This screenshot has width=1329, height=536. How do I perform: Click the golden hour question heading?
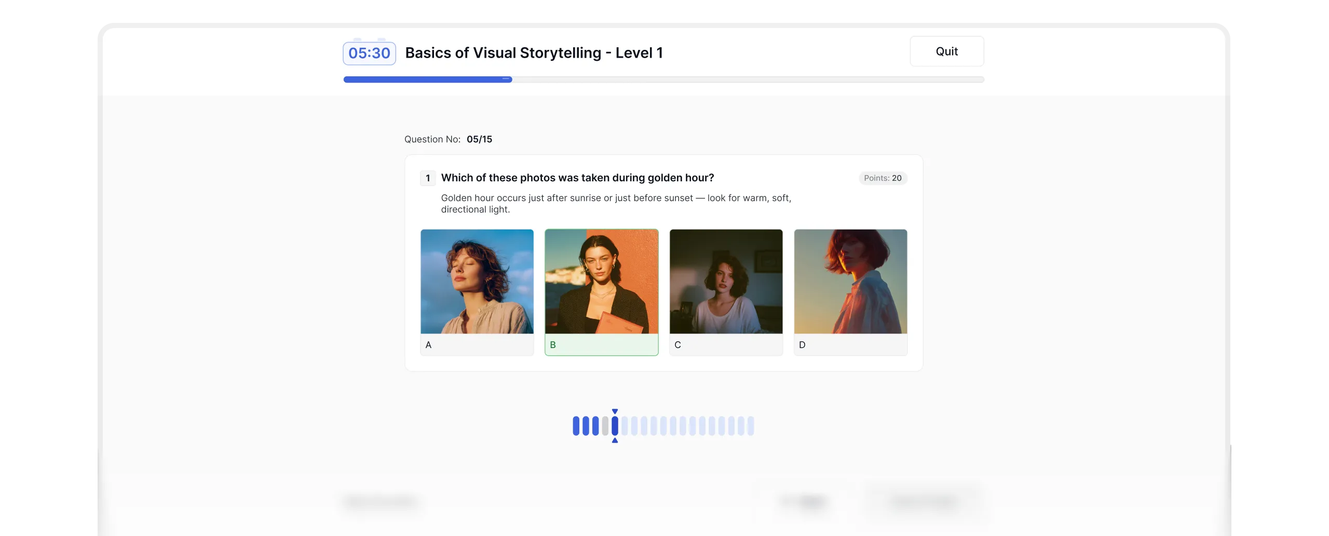[577, 178]
